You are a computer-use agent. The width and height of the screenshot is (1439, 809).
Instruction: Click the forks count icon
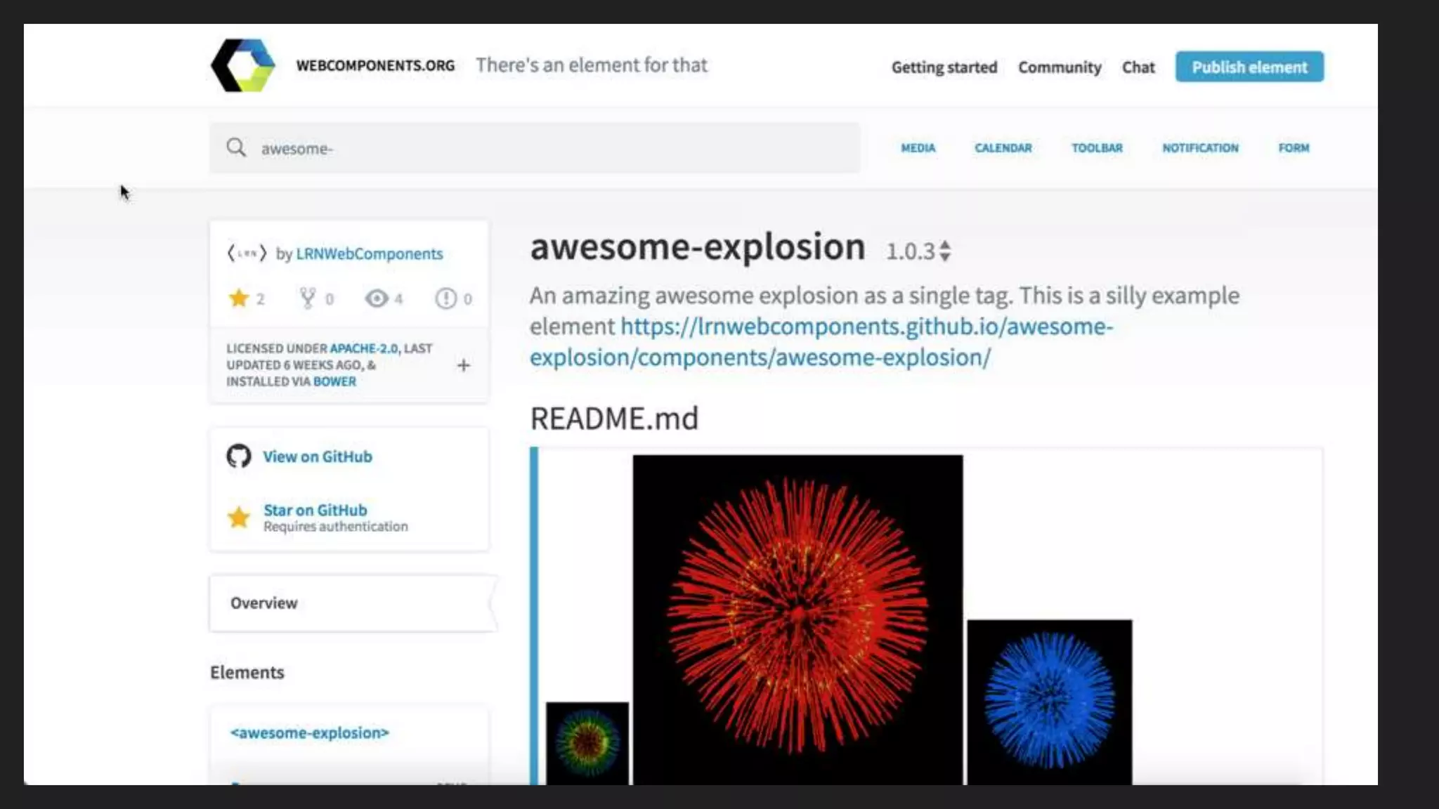(308, 298)
